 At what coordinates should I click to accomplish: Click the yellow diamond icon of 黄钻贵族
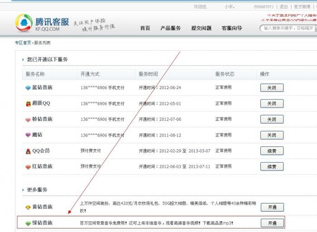click(28, 207)
